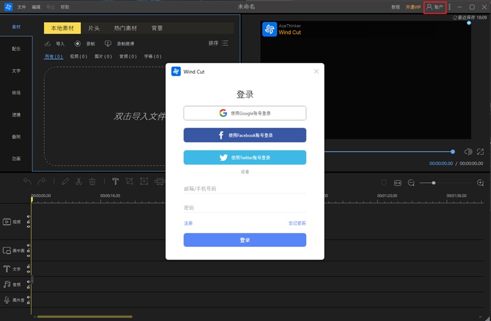Filter media by 视频(0)
Screen dimensions: 491x321
[79, 56]
